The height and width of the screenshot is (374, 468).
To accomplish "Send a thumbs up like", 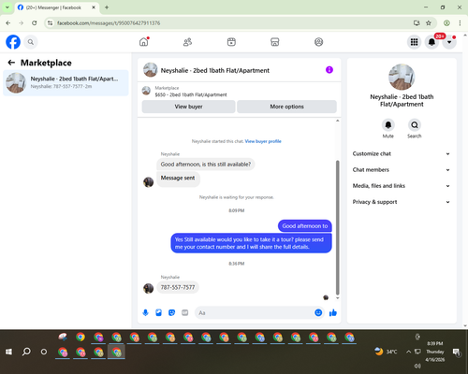I will click(x=333, y=312).
